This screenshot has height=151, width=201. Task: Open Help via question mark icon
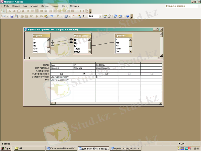pyautogui.click(x=128, y=16)
